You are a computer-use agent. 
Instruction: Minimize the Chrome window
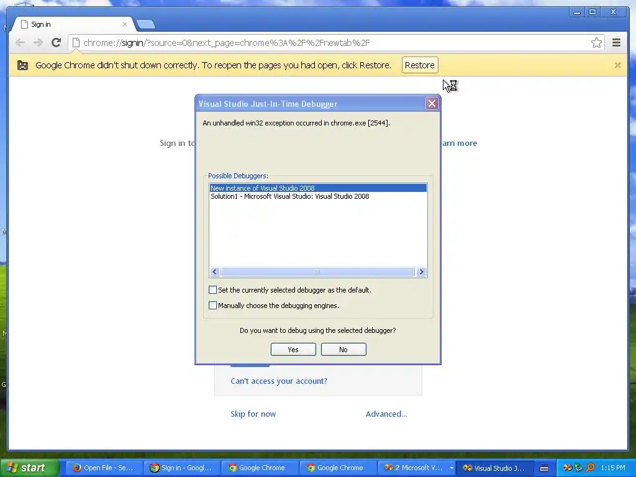(577, 12)
